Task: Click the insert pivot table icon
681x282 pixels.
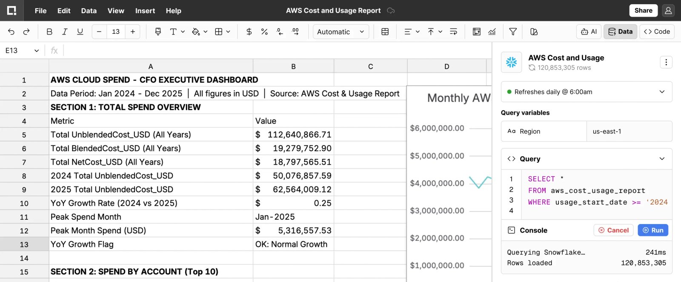Action: [477, 32]
